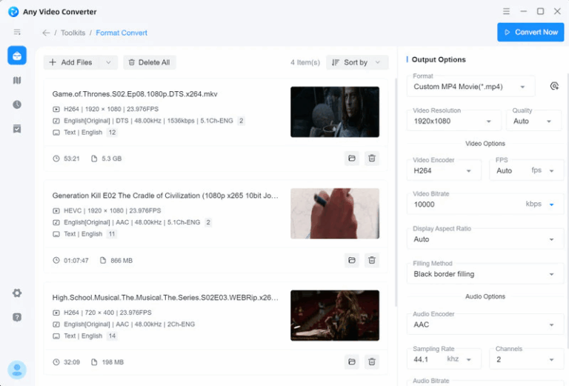The height and width of the screenshot is (386, 569).
Task: Click Format Convert breadcrumb
Action: tap(122, 33)
